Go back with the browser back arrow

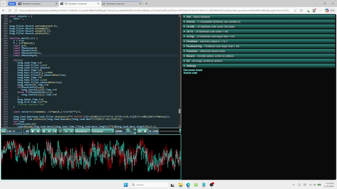point(3,10)
